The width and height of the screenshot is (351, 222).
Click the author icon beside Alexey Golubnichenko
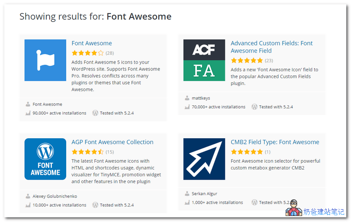(x=28, y=196)
